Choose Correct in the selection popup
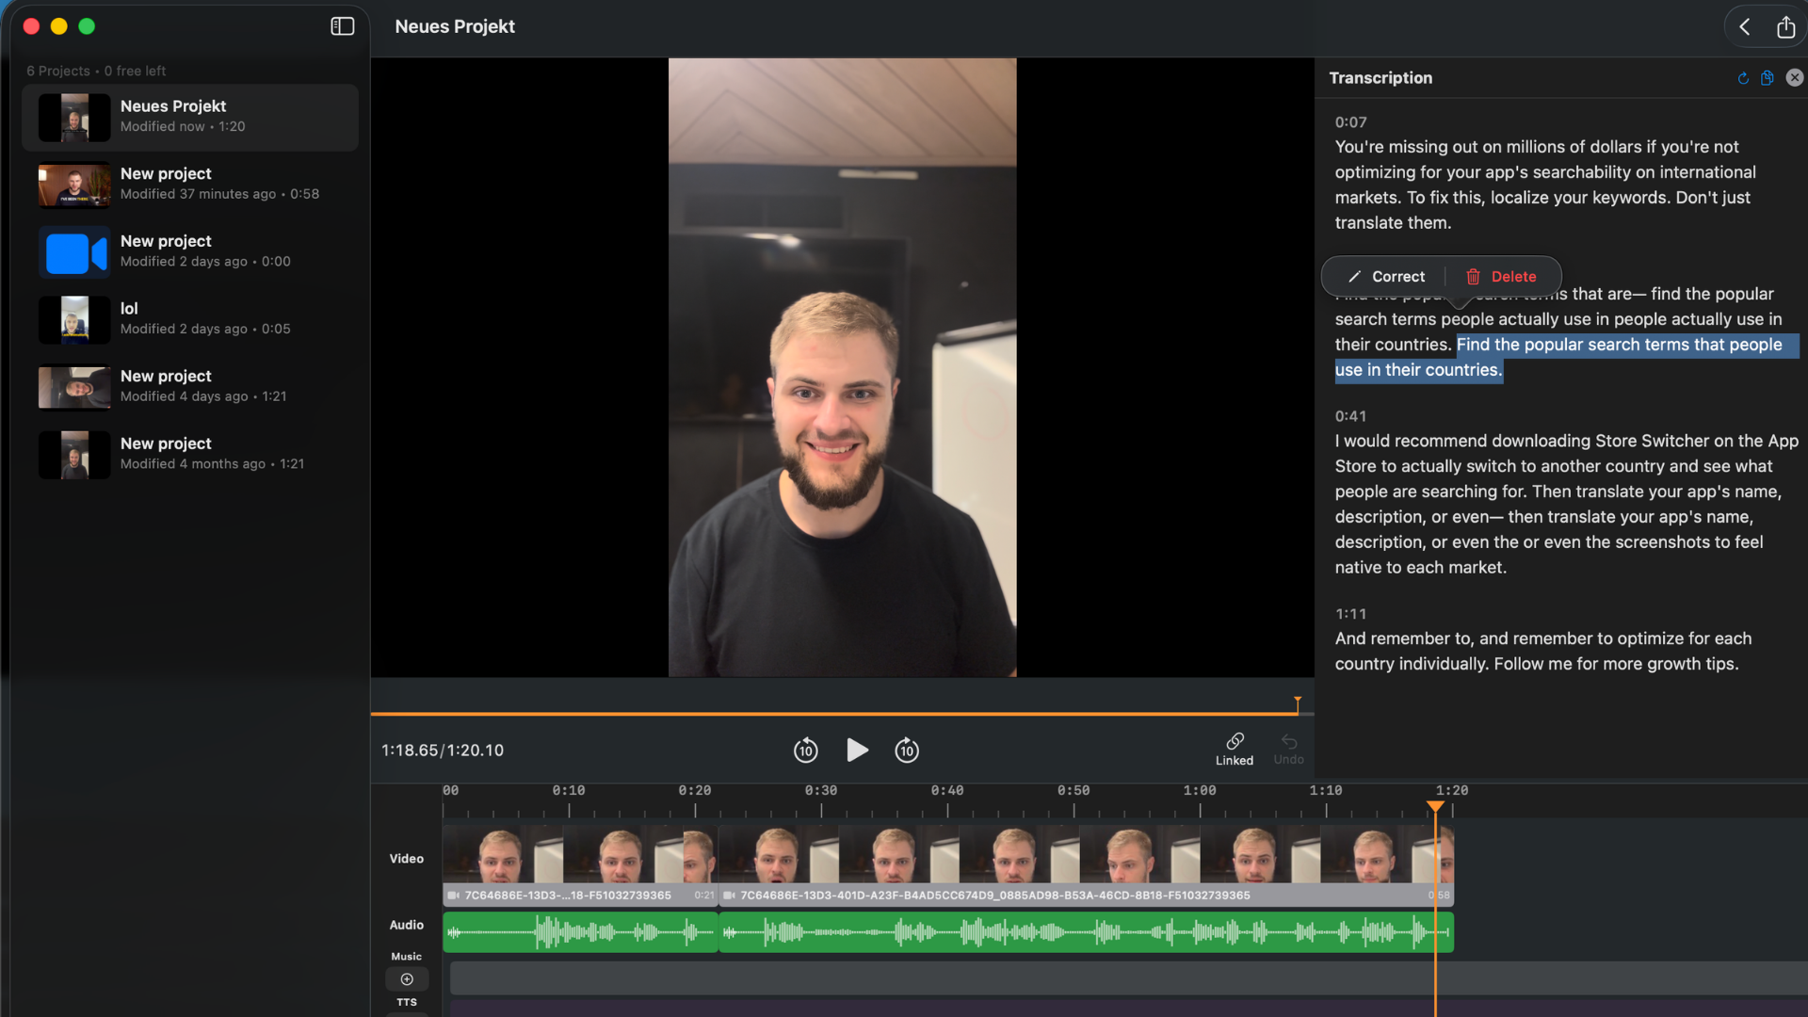 coord(1386,277)
